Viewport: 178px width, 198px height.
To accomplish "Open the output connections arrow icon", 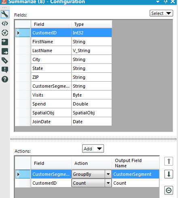I will click(x=5, y=51).
